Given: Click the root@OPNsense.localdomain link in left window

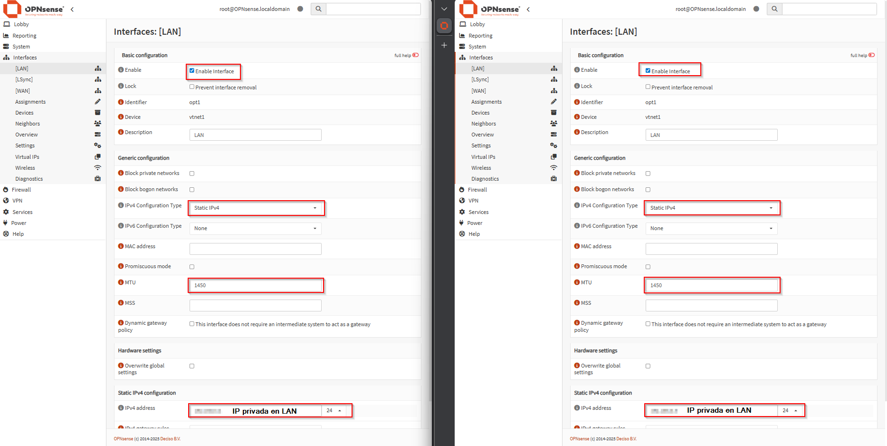Looking at the screenshot, I should click(x=254, y=9).
